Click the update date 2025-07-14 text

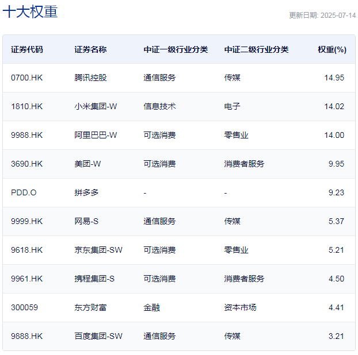322,16
